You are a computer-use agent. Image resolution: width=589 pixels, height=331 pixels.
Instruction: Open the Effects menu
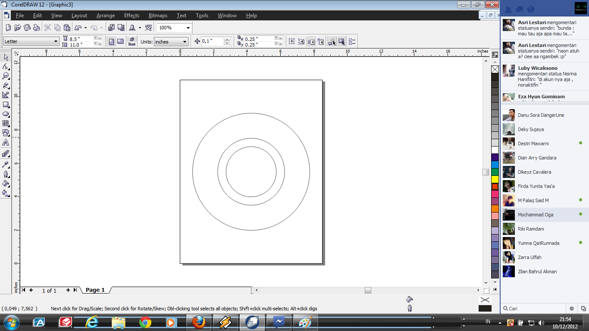(132, 16)
